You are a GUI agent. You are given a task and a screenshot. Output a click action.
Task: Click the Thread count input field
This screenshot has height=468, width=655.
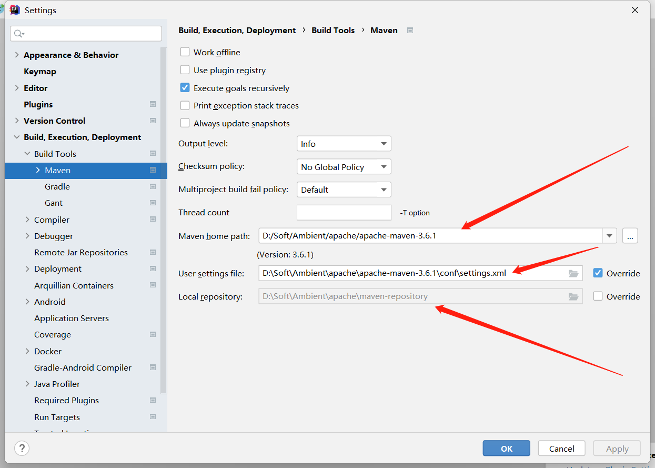pos(344,213)
